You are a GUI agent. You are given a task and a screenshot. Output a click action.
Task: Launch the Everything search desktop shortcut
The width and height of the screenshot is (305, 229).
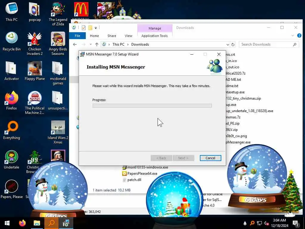point(12,130)
